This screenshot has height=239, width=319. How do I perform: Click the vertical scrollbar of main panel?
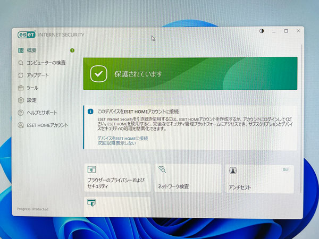click(x=301, y=118)
